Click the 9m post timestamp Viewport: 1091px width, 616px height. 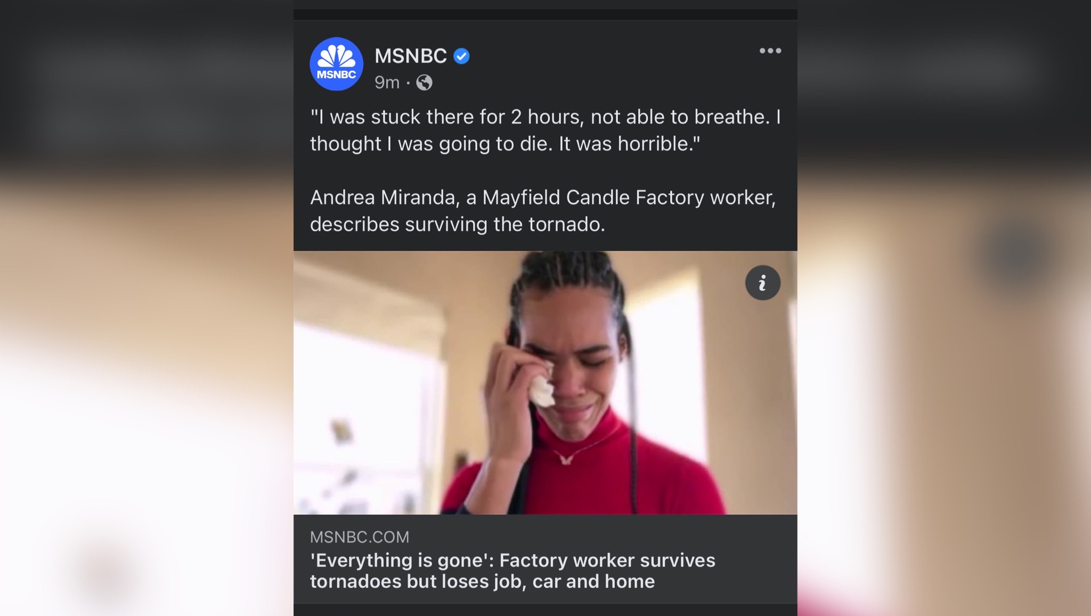click(x=387, y=83)
